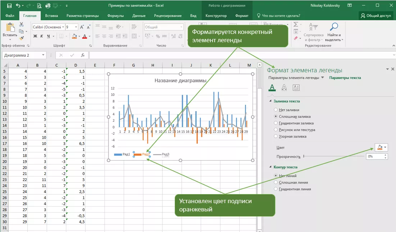Click the column header D
Screen dimensions: 396x232
(x=76, y=65)
